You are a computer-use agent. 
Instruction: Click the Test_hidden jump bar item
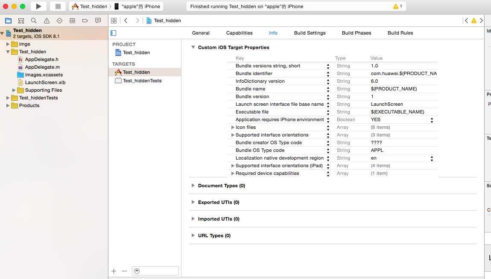164,20
